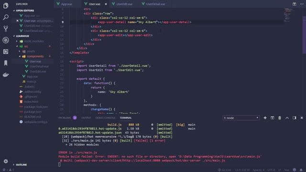Expand the assets folder

20,51
